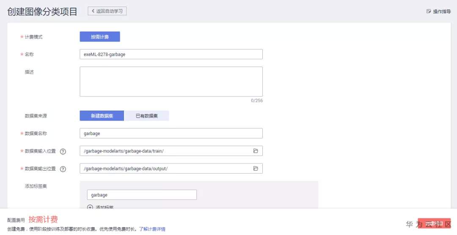Click the plus icon to add label
This screenshot has height=235, width=457.
coord(90,207)
